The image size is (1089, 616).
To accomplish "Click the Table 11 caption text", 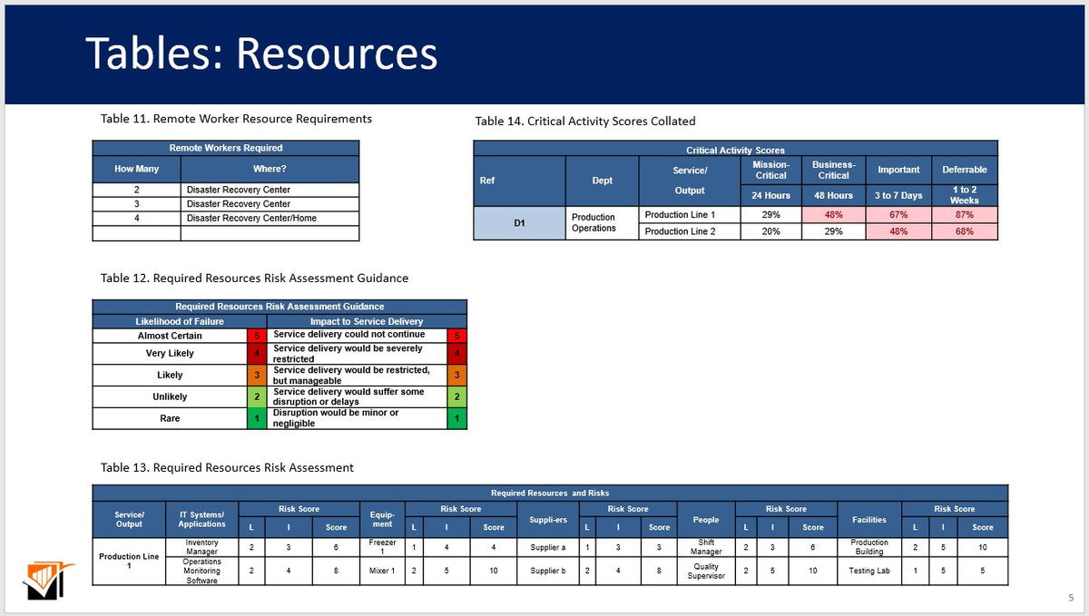I will coord(235,118).
